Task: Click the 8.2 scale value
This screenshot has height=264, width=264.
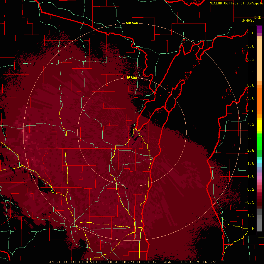Action: tap(251, 59)
